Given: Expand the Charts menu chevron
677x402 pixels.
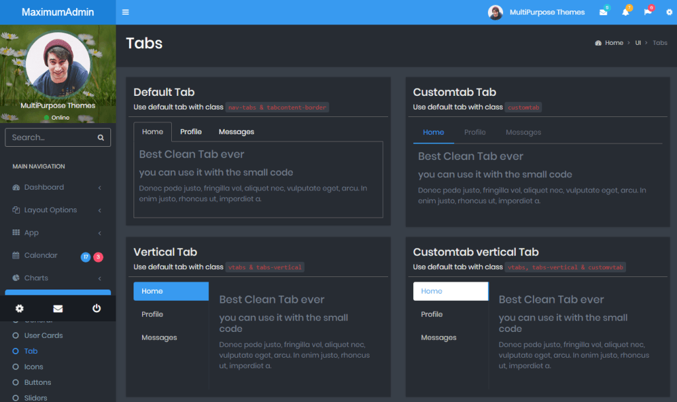Looking at the screenshot, I should (x=100, y=278).
